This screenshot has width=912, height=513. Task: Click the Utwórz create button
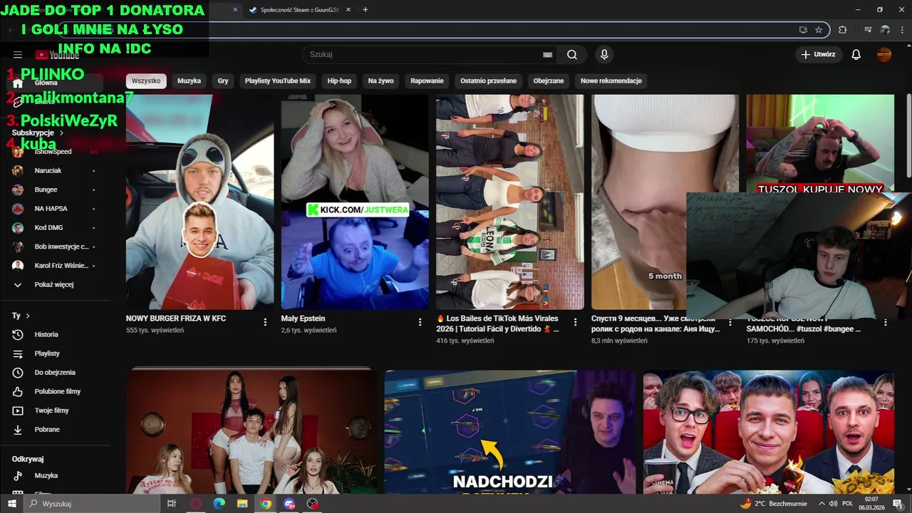pyautogui.click(x=818, y=55)
